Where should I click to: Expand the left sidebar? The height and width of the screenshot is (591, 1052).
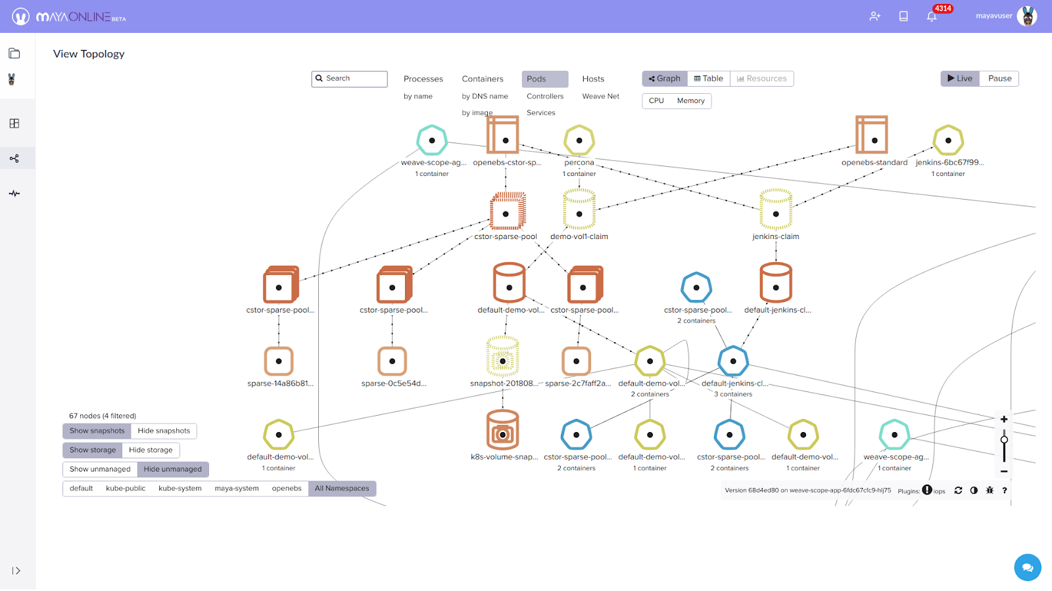(16, 571)
